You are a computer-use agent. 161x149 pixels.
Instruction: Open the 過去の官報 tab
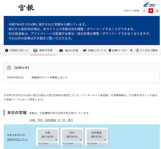(69, 50)
